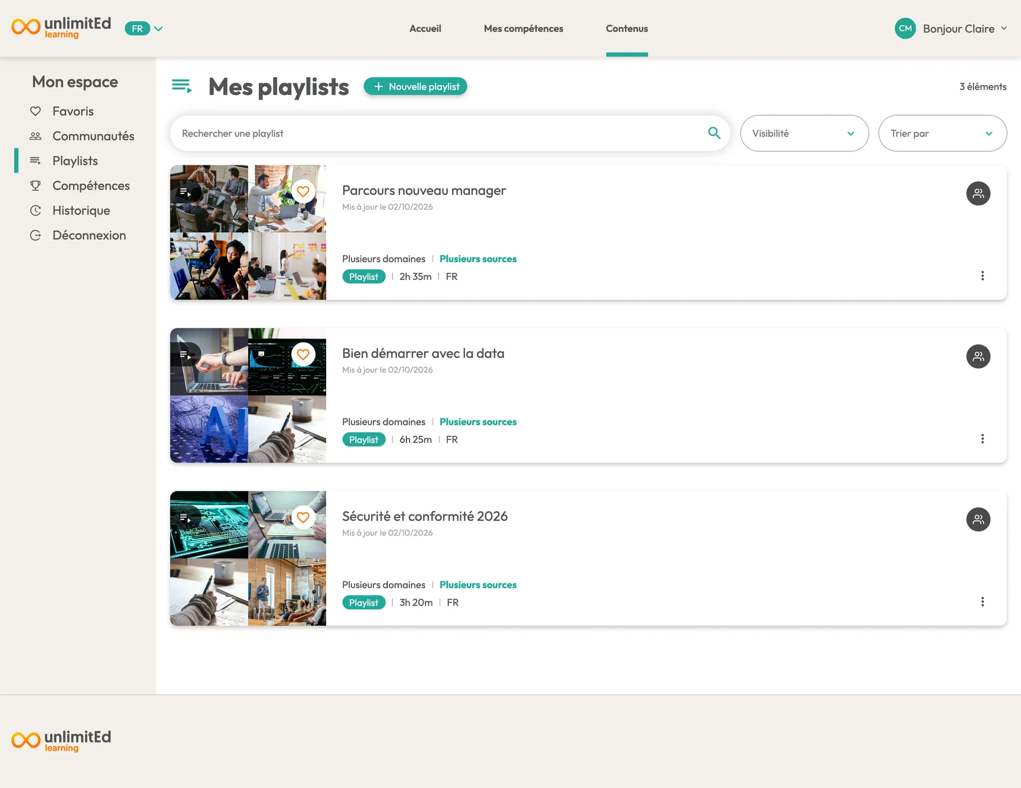Toggle favorite heart on Parcours nouveau manager
1021x788 pixels.
pyautogui.click(x=303, y=191)
